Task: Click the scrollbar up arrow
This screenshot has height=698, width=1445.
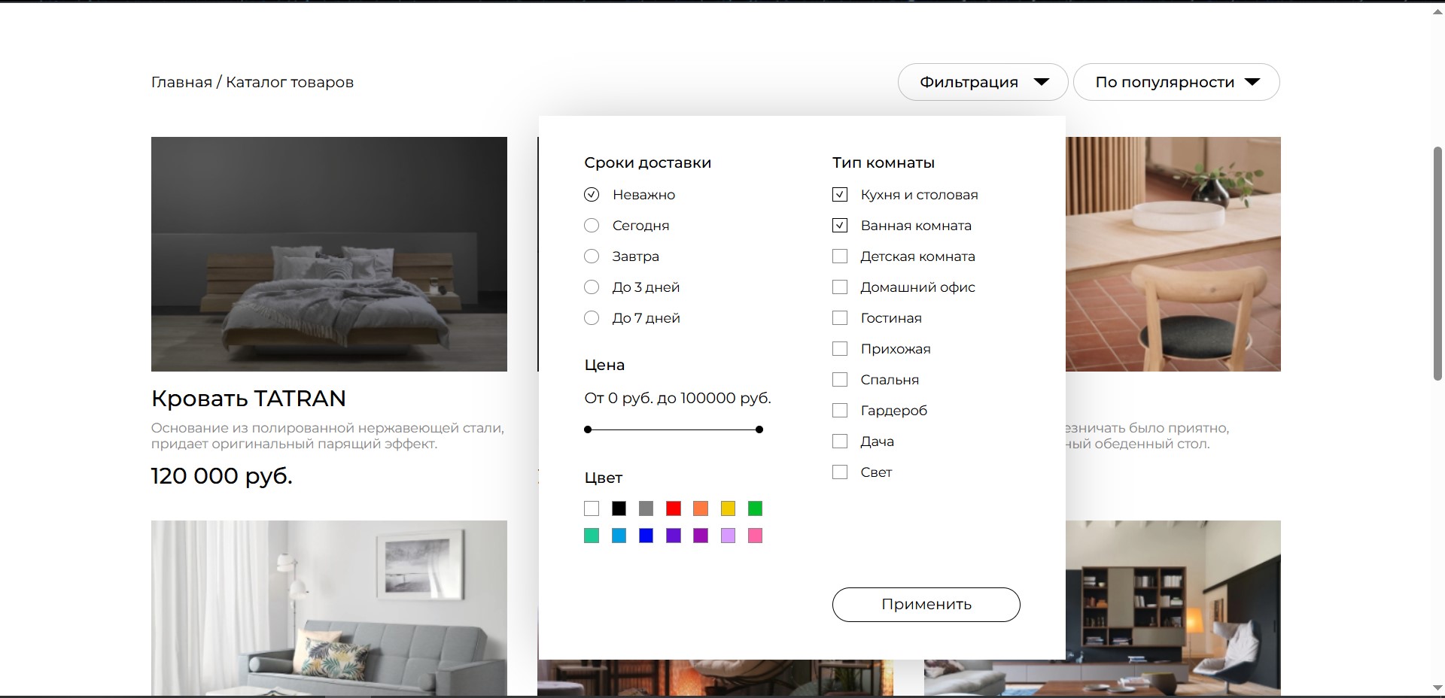Action: pos(1437,11)
